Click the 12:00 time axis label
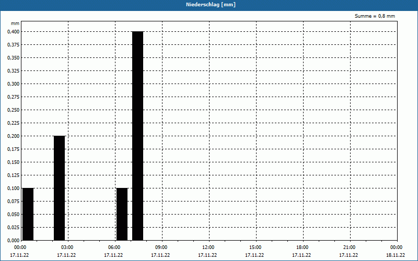This screenshot has width=418, height=261. coord(208,247)
